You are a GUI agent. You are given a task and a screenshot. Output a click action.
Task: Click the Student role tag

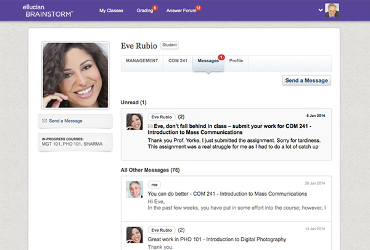(170, 45)
